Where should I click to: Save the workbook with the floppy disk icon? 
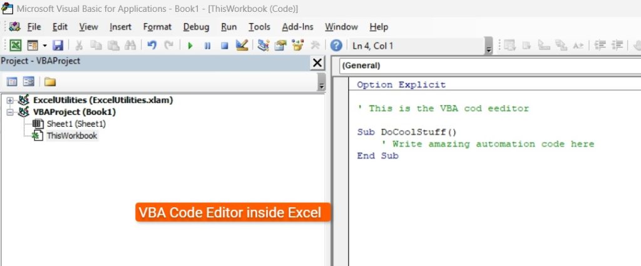pos(58,46)
